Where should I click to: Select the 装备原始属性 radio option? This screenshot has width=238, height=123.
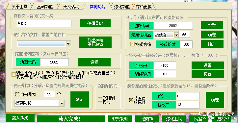(131, 100)
